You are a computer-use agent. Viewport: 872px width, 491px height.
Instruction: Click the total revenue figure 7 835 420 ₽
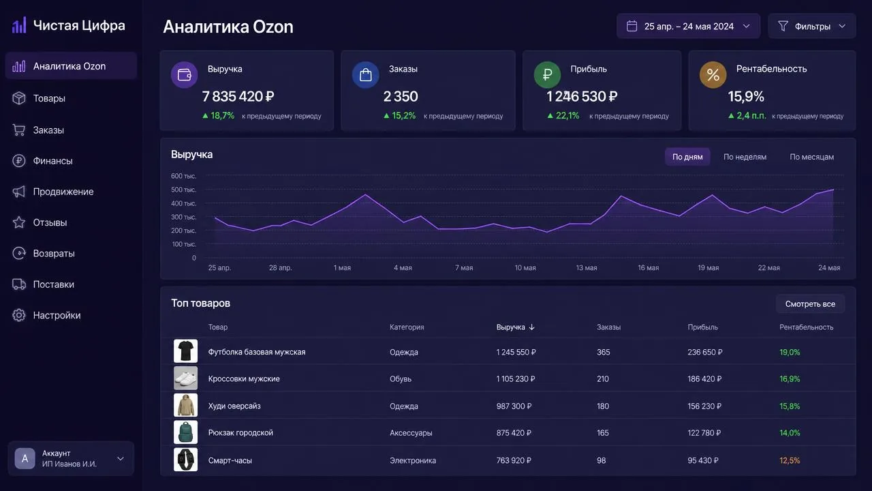(x=238, y=96)
